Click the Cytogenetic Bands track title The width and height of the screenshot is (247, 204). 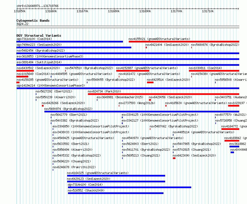[33, 21]
